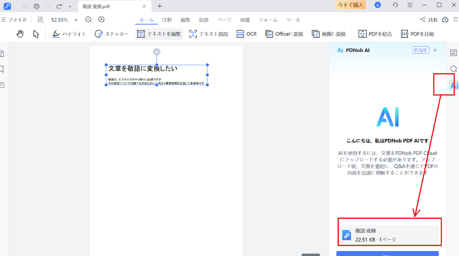Toggle テキストを編集 editing mode
Viewport: 459px width, 256px height.
pyautogui.click(x=158, y=34)
